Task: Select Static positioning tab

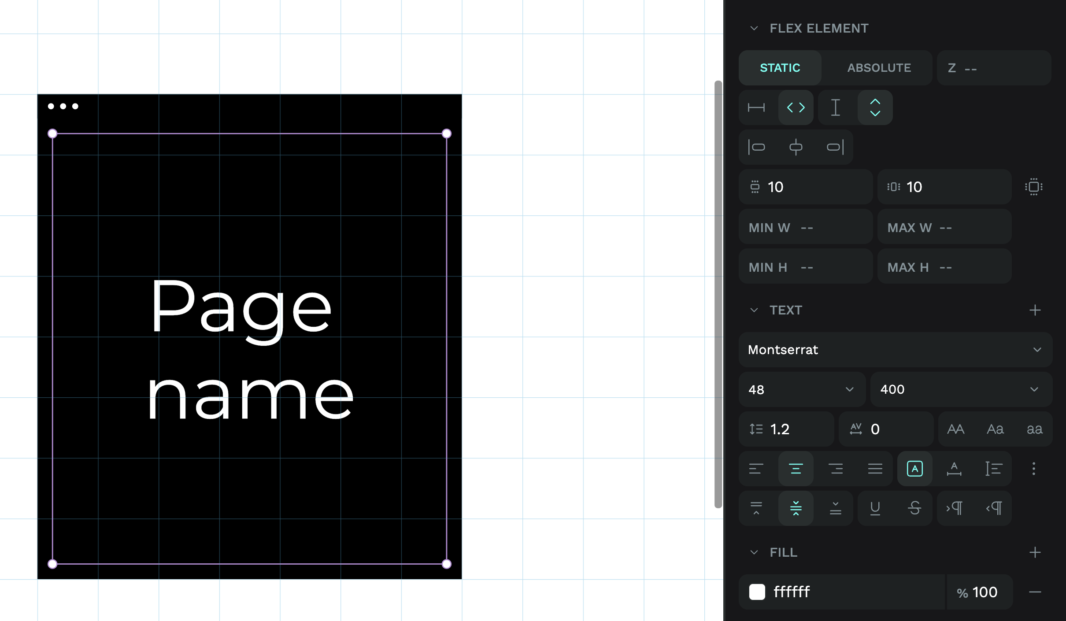Action: point(780,68)
